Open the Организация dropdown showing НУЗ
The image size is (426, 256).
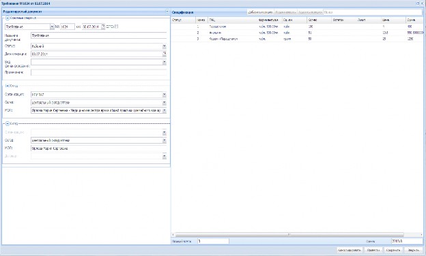click(165, 95)
